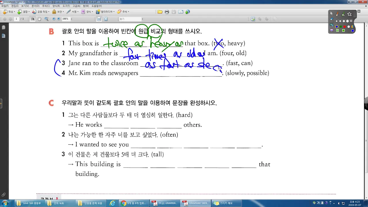Click the page number field

point(16,19)
